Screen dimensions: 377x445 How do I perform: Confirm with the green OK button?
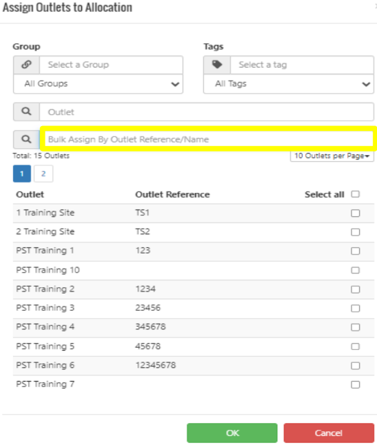pos(232,433)
